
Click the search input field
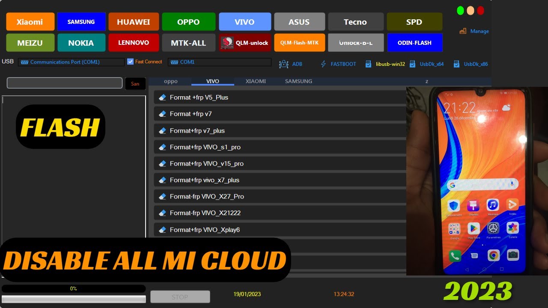(65, 83)
